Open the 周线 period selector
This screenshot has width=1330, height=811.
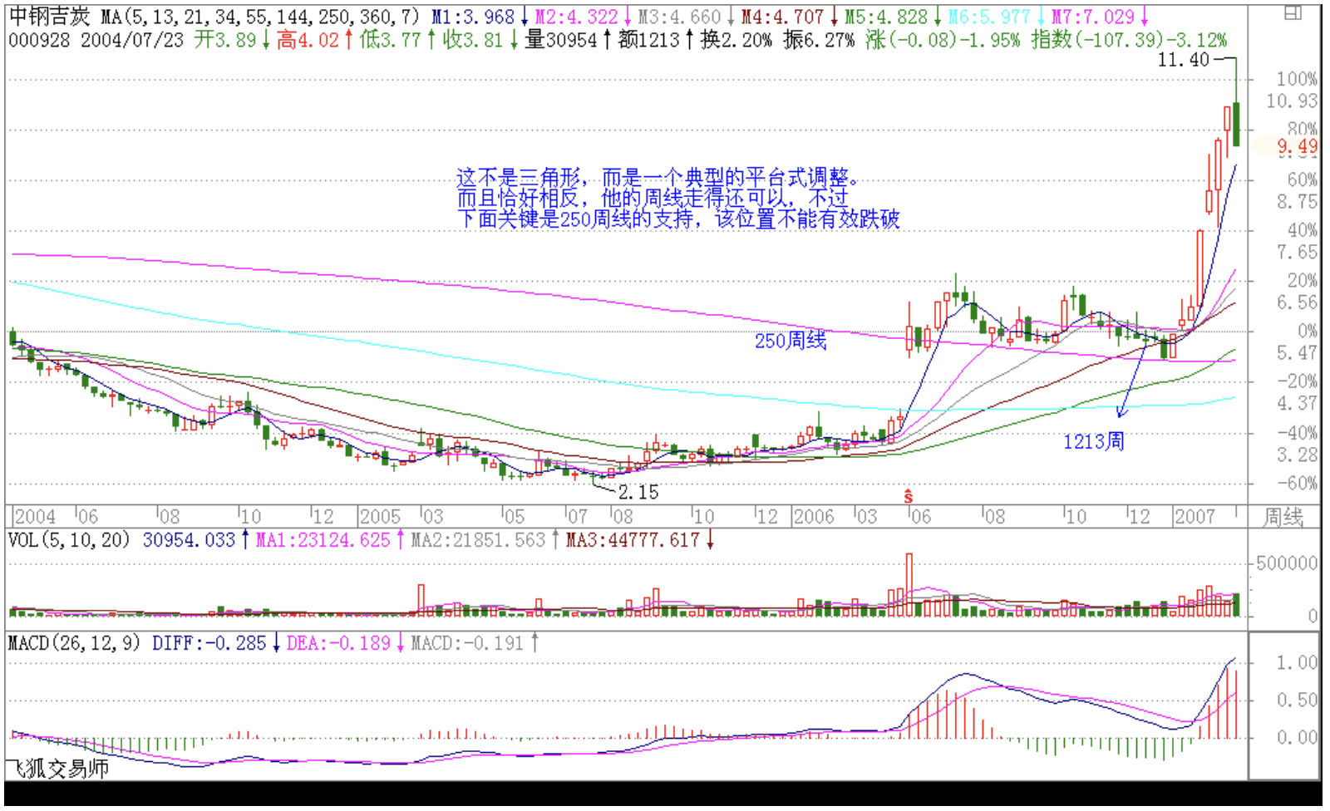point(1283,517)
